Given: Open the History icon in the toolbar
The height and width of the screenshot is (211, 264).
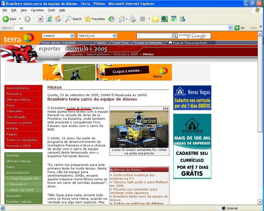Looking at the screenshot, I should (x=111, y=19).
